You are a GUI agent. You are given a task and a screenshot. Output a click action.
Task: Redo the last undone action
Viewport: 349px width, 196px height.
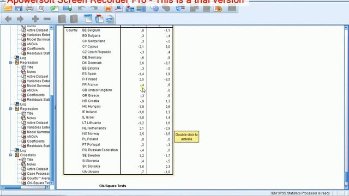(x=93, y=9)
